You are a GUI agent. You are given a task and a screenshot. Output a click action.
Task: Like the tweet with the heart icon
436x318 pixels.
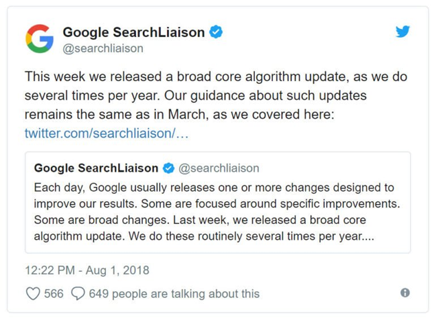tap(32, 293)
